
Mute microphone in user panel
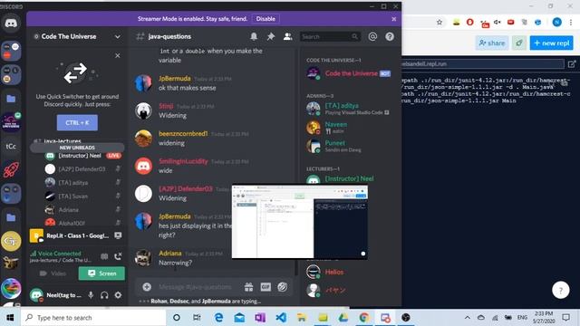click(x=91, y=295)
